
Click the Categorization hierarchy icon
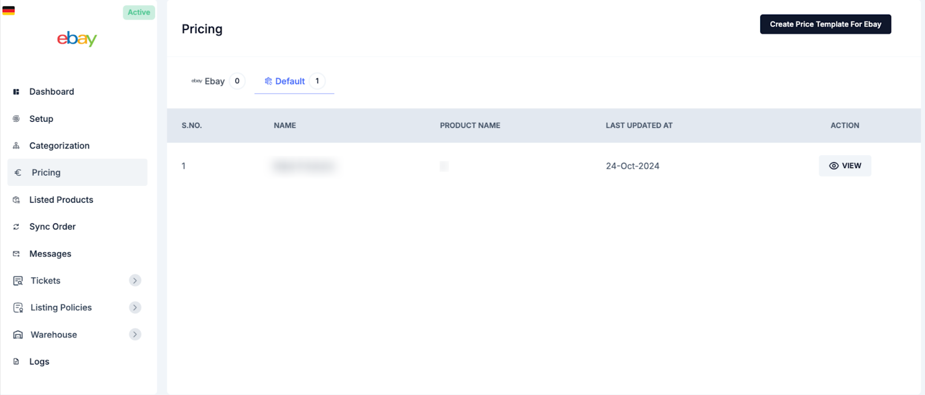pyautogui.click(x=16, y=146)
